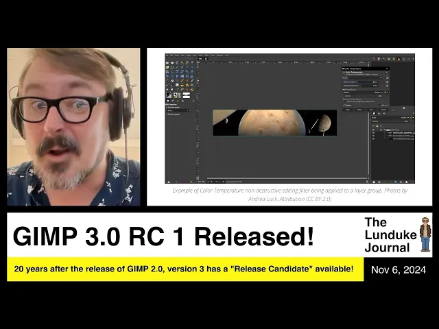
Task: Select the Rectangle Select tool in GIMP toolbox
Action: click(x=167, y=62)
